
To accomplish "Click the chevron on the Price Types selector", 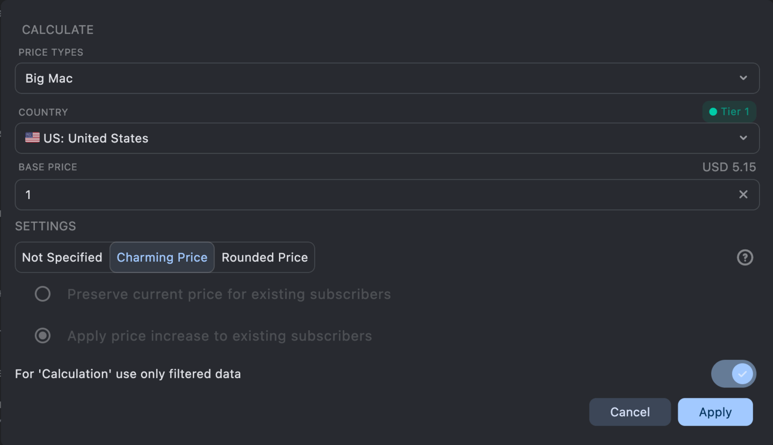I will pos(742,78).
